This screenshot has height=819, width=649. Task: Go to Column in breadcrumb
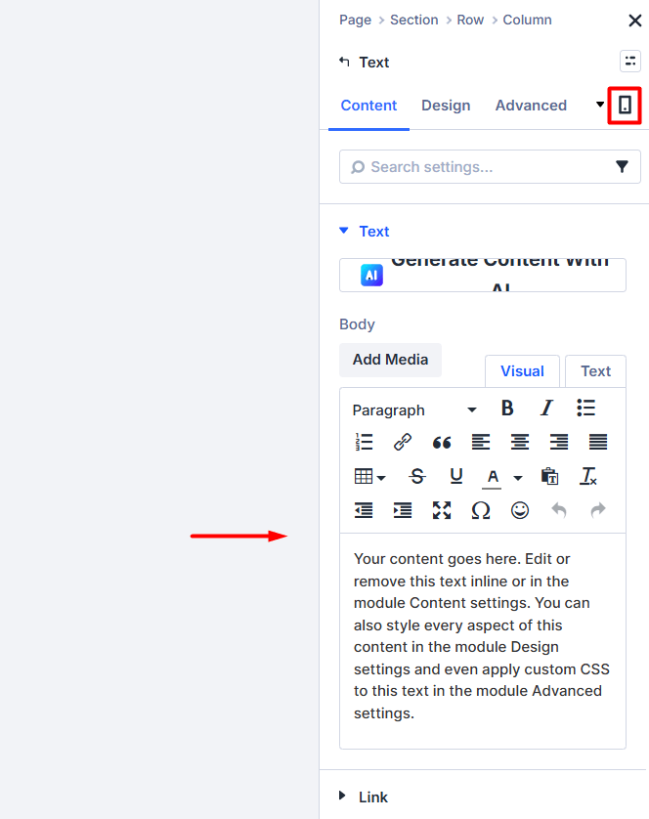(527, 20)
